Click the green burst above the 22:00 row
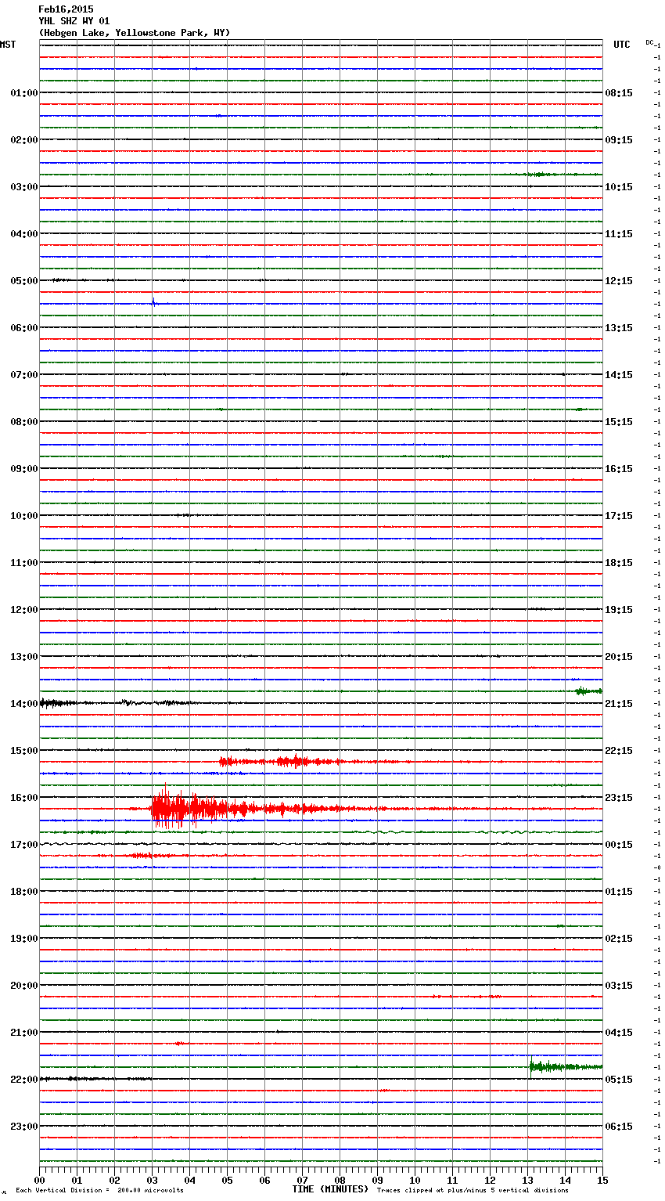The image size is (665, 1201). click(565, 1066)
